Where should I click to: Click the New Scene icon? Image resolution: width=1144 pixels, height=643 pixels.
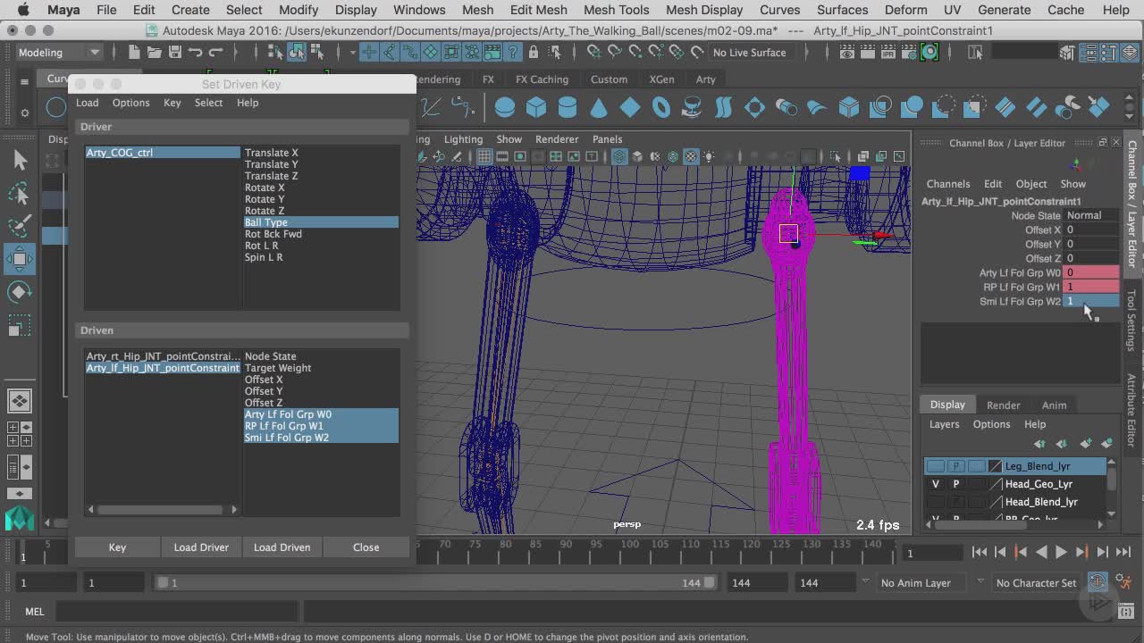click(134, 53)
